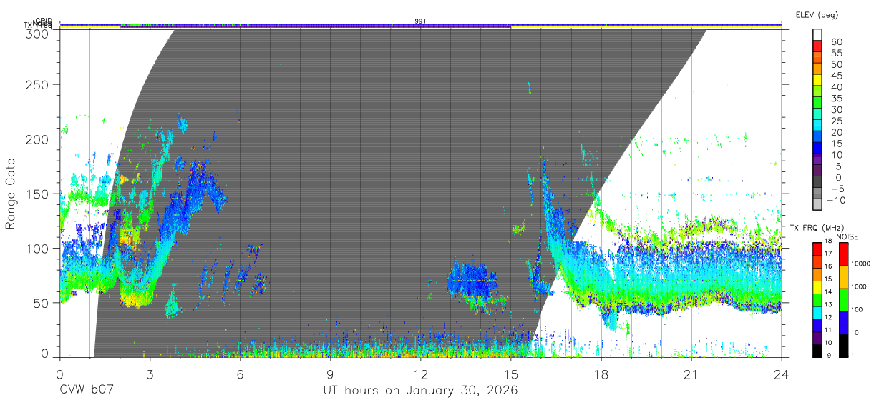
Task: Pick the yellow segment of ELEV colorbar
Action: pyautogui.click(x=818, y=81)
